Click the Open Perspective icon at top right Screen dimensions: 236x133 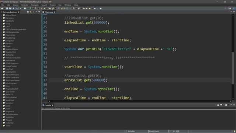[230, 8]
